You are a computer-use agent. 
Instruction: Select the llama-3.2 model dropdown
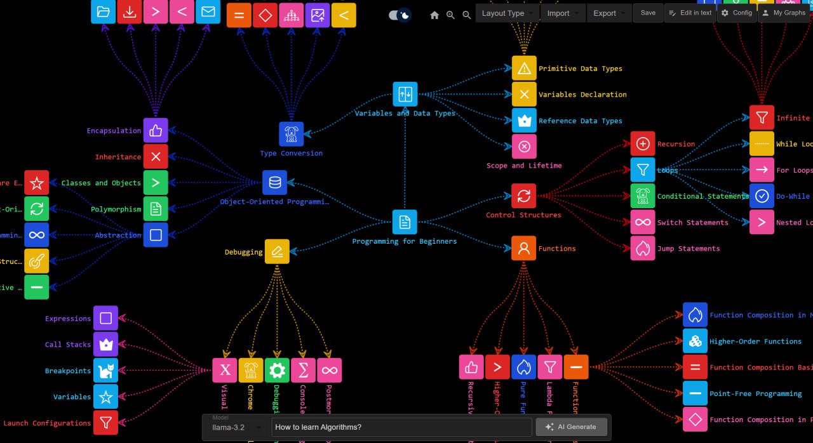click(236, 427)
